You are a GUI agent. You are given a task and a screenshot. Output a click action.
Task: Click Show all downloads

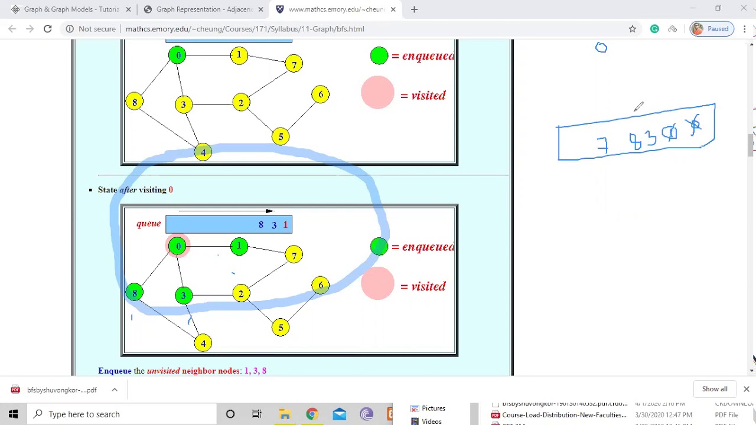(715, 389)
